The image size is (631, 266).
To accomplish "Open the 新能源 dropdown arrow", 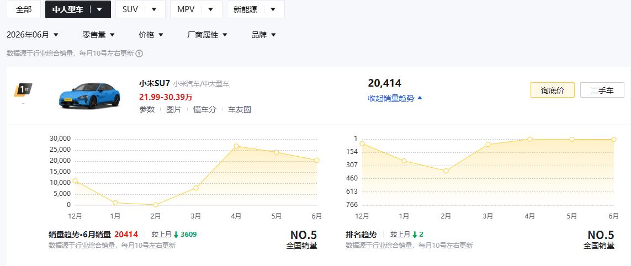I will (x=273, y=9).
